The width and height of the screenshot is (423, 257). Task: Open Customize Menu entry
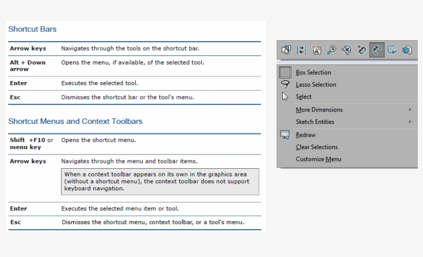click(x=318, y=159)
